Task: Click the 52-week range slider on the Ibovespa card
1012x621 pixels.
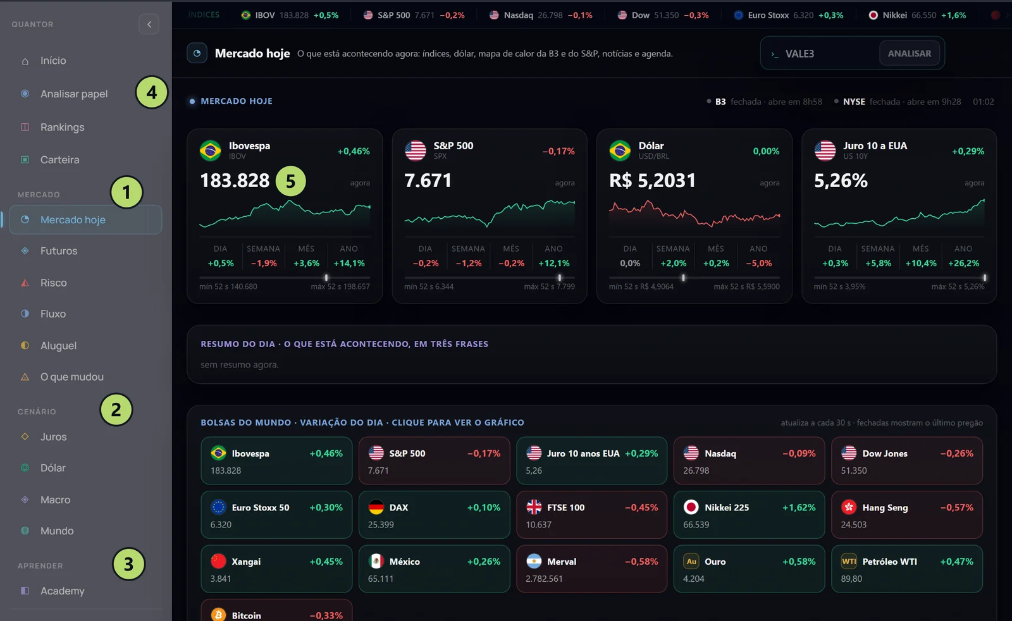Action: pos(285,278)
